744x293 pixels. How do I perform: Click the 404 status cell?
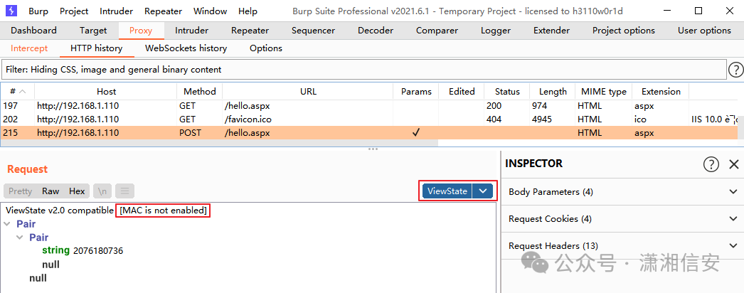[x=507, y=119]
